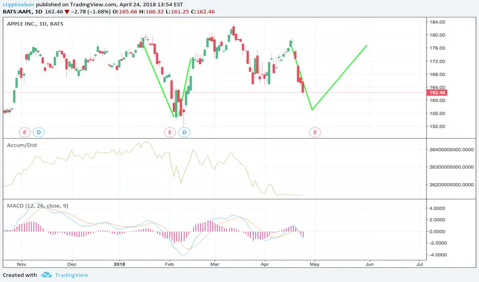The image size is (479, 282).
Task: Click the 26200000000.0000 Accum/Dist axis value
Action: coord(452,185)
